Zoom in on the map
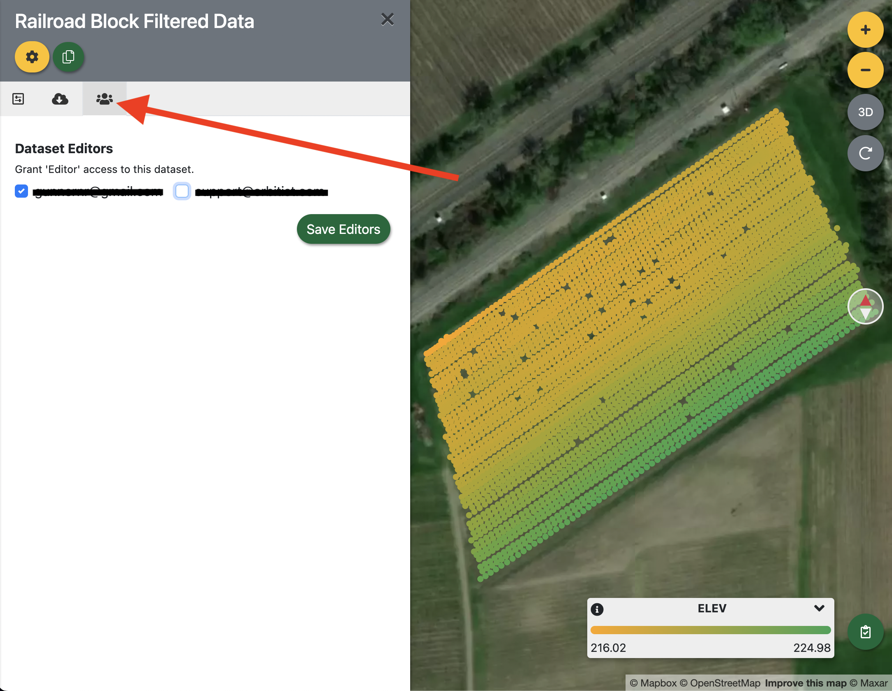This screenshot has height=691, width=892. pyautogui.click(x=865, y=30)
